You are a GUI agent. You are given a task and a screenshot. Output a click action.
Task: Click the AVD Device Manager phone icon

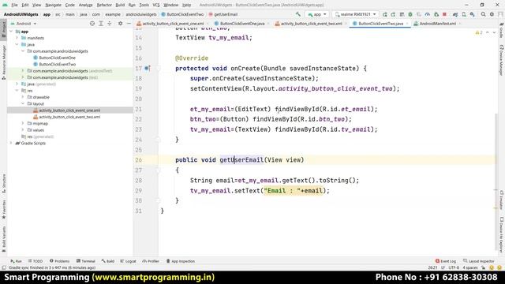pyautogui.click(x=464, y=14)
